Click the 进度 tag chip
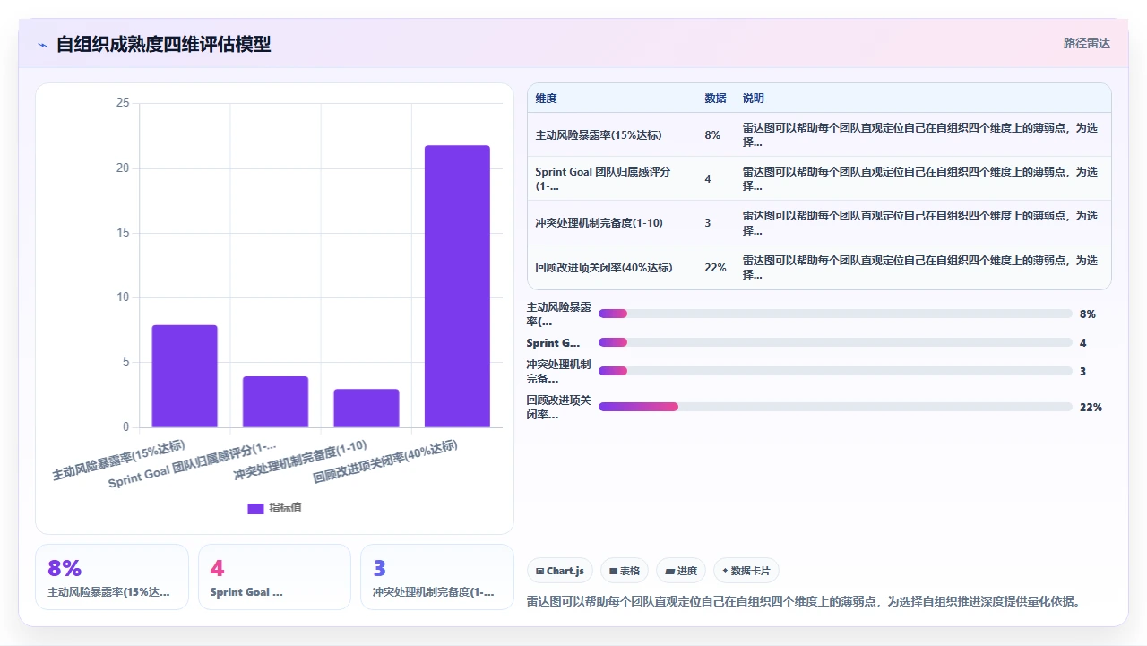This screenshot has height=646, width=1147. click(681, 571)
